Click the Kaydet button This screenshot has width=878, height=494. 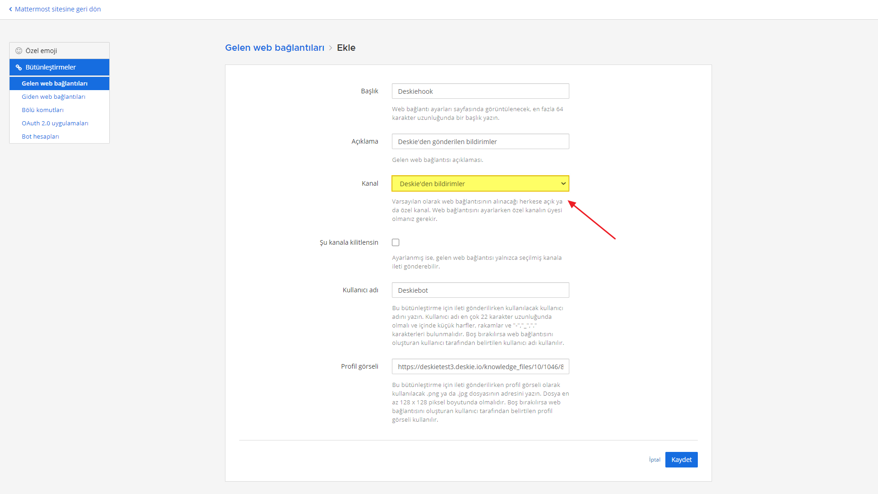point(681,460)
